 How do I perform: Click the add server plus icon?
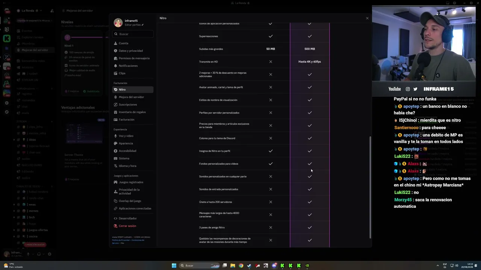pyautogui.click(x=7, y=103)
